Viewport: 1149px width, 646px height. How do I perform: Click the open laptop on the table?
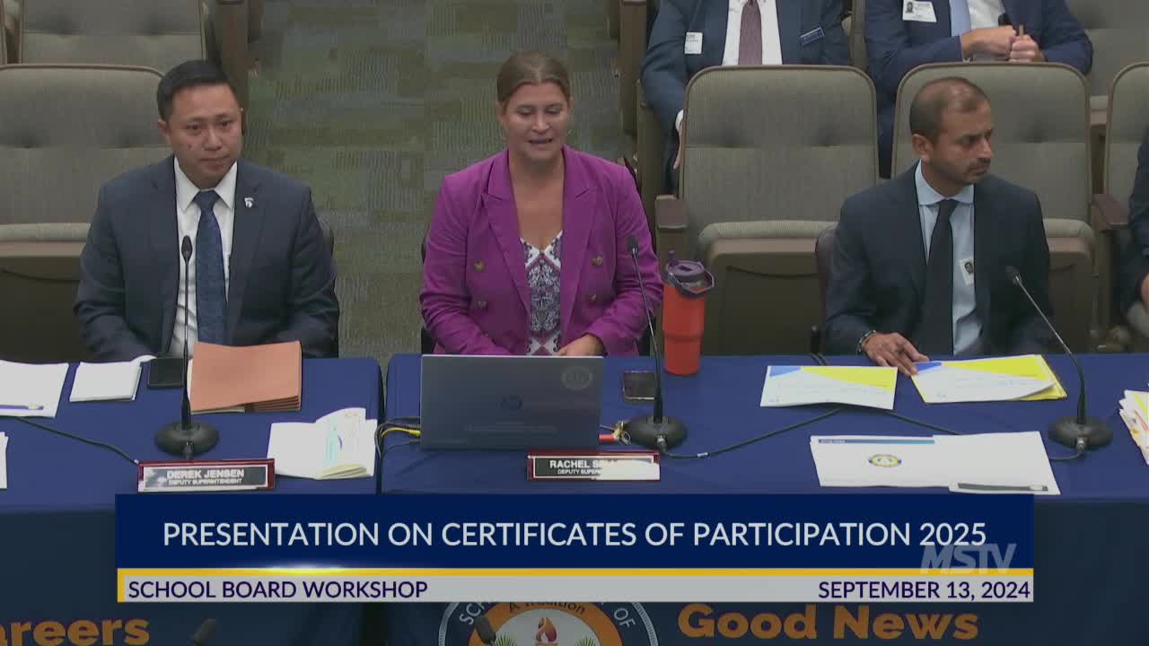point(512,402)
